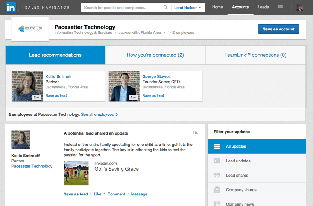This screenshot has height=206, width=313.
Task: Switch to TeamLink connections tab
Action: coord(255,55)
